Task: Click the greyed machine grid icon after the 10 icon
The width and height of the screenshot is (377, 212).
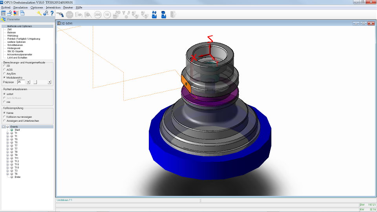Action: tap(116, 15)
